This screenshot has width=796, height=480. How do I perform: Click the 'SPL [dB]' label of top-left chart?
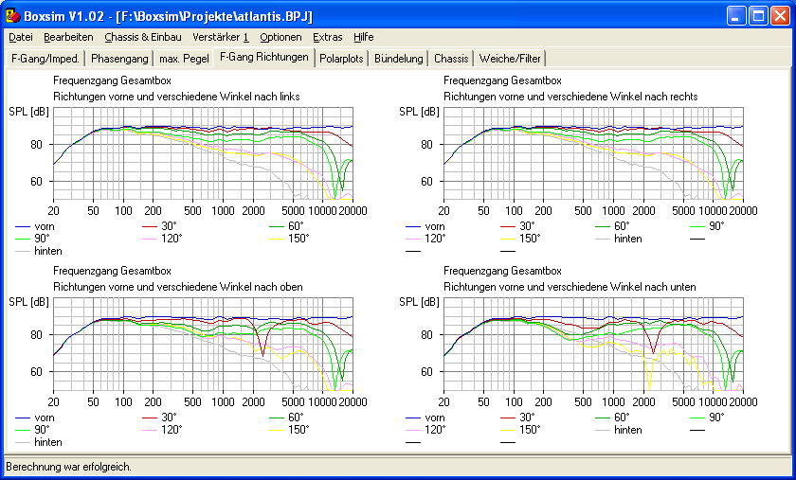click(x=29, y=112)
